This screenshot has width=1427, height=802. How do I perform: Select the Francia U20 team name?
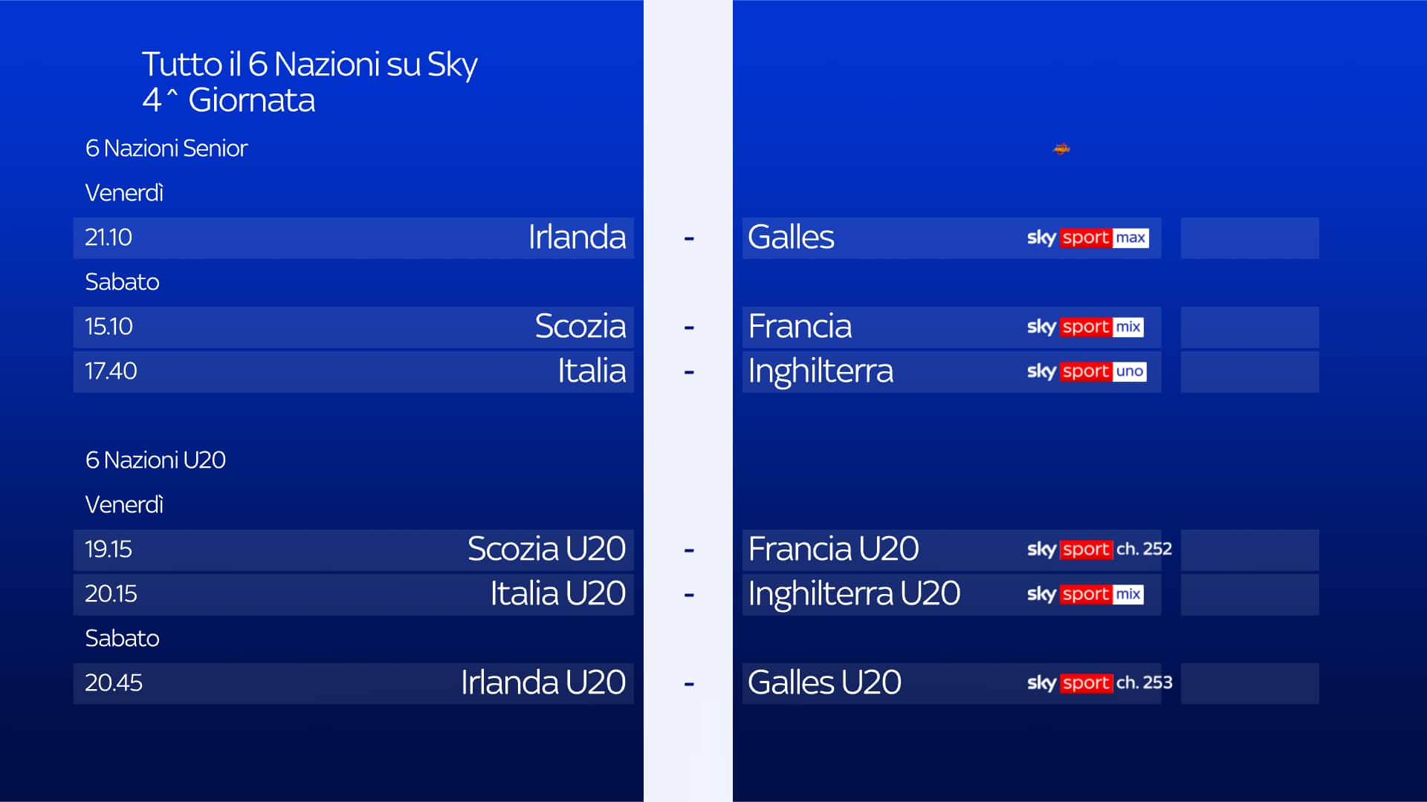pyautogui.click(x=833, y=550)
